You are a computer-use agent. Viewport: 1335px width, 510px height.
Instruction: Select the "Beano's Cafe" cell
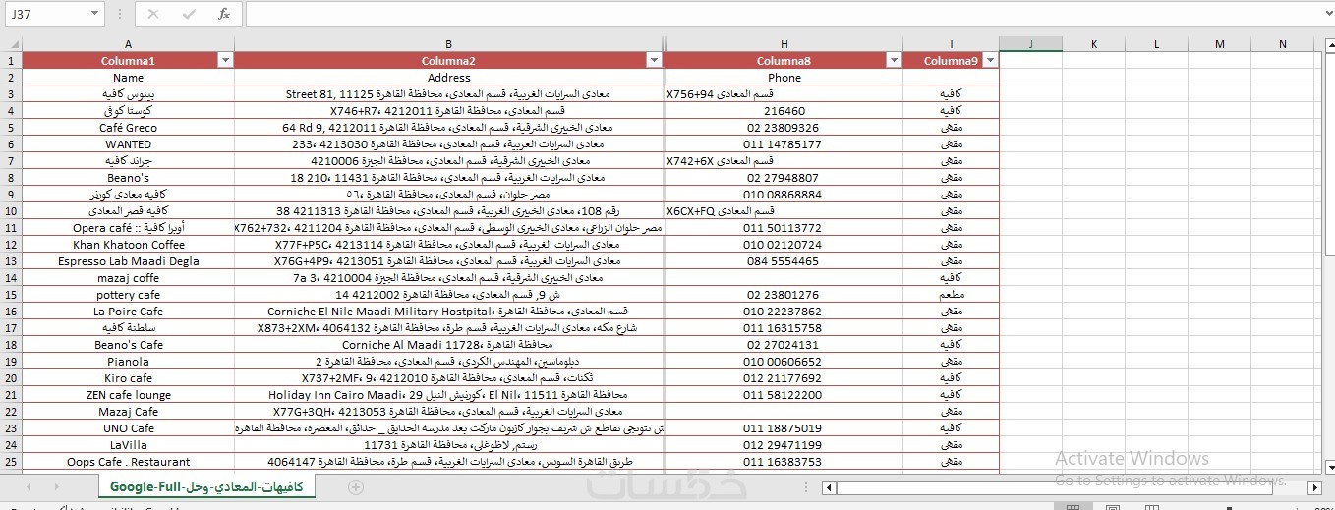click(x=128, y=345)
